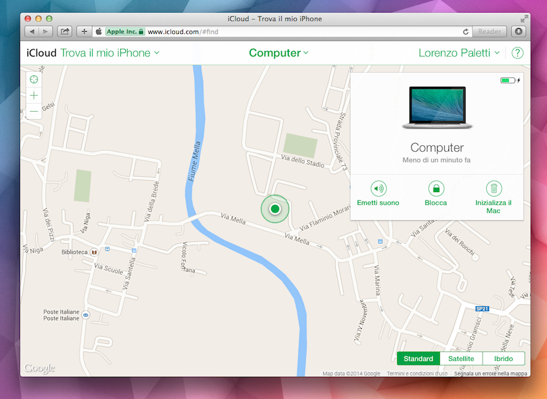This screenshot has width=547, height=399.
Task: Click the Via dei Ronchi street label
Action: click(460, 242)
